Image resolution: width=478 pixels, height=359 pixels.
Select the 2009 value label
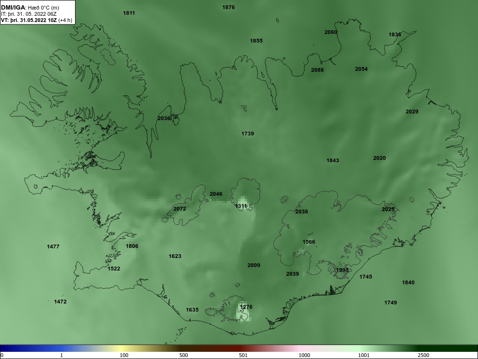(x=254, y=265)
